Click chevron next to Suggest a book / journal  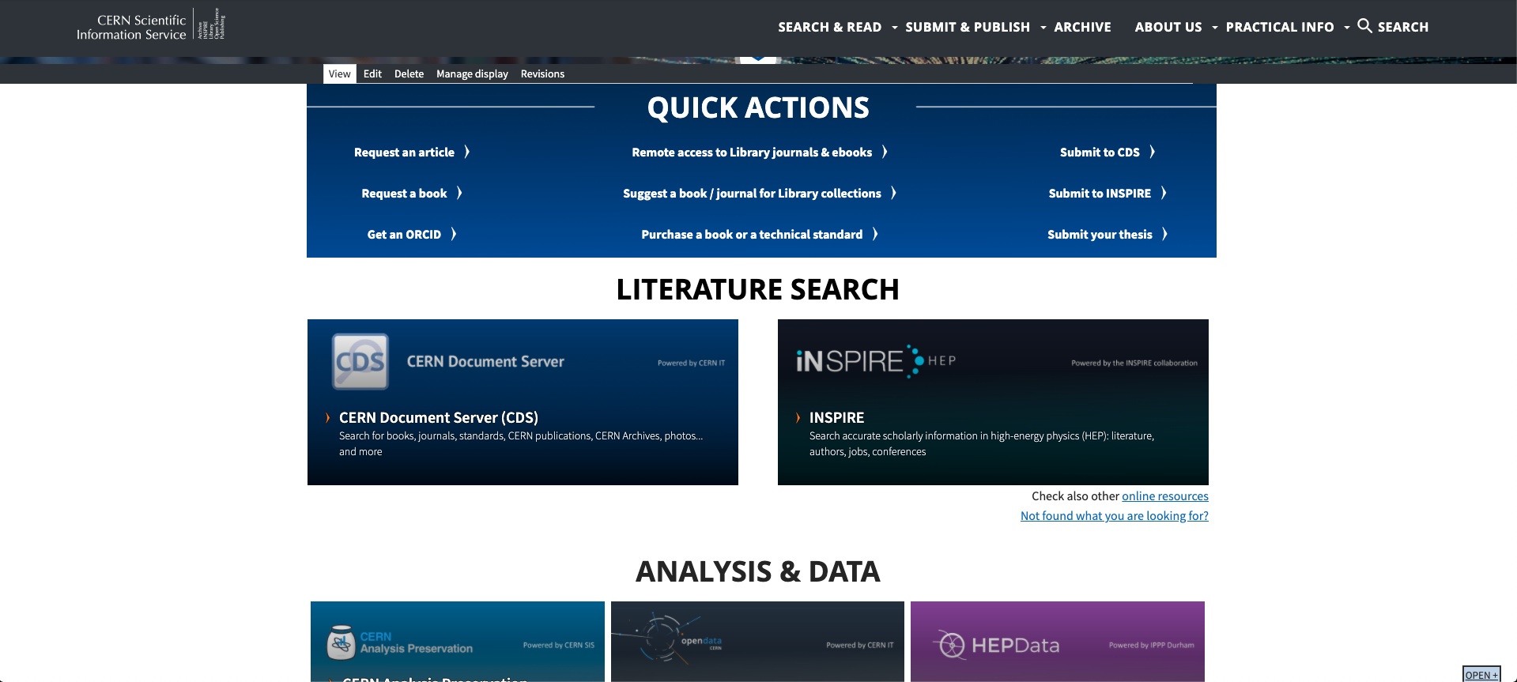894,193
